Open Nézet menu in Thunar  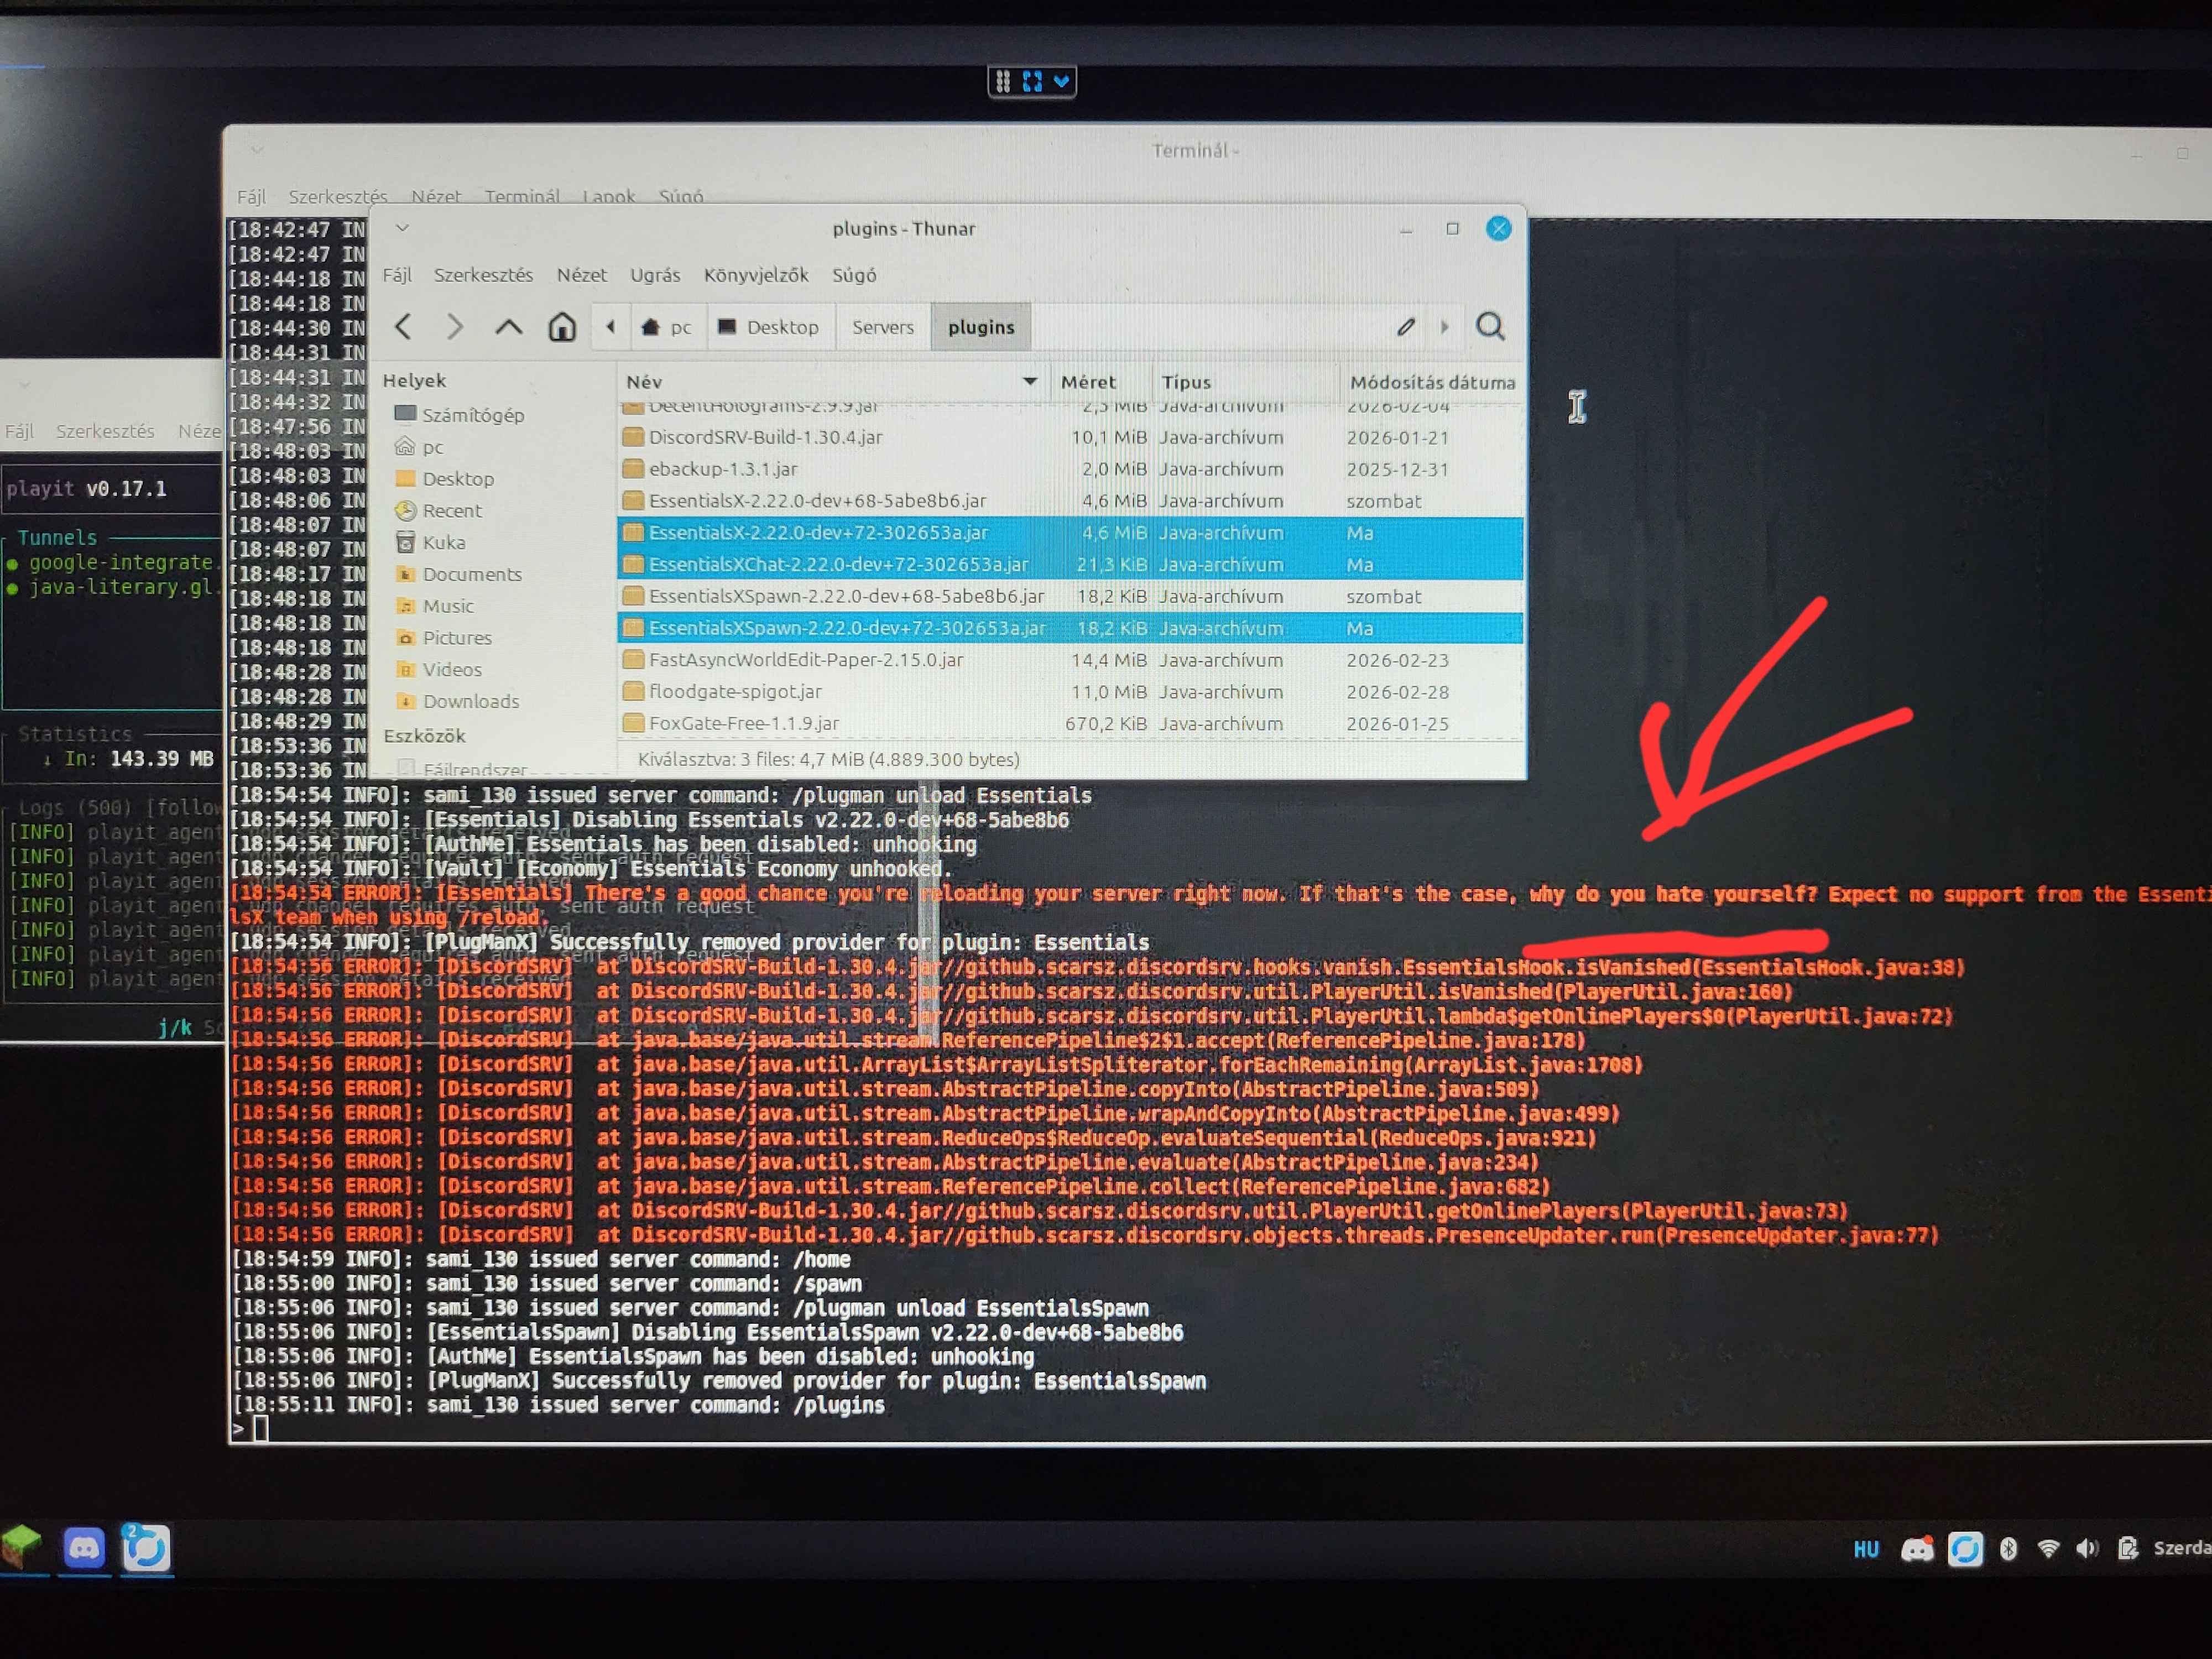[x=582, y=275]
